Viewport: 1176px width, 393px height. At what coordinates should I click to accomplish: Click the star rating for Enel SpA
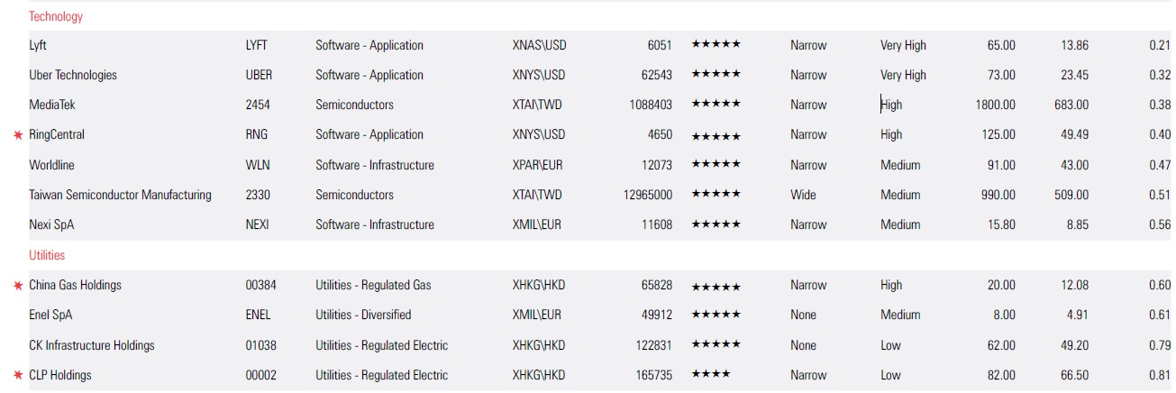tap(716, 315)
